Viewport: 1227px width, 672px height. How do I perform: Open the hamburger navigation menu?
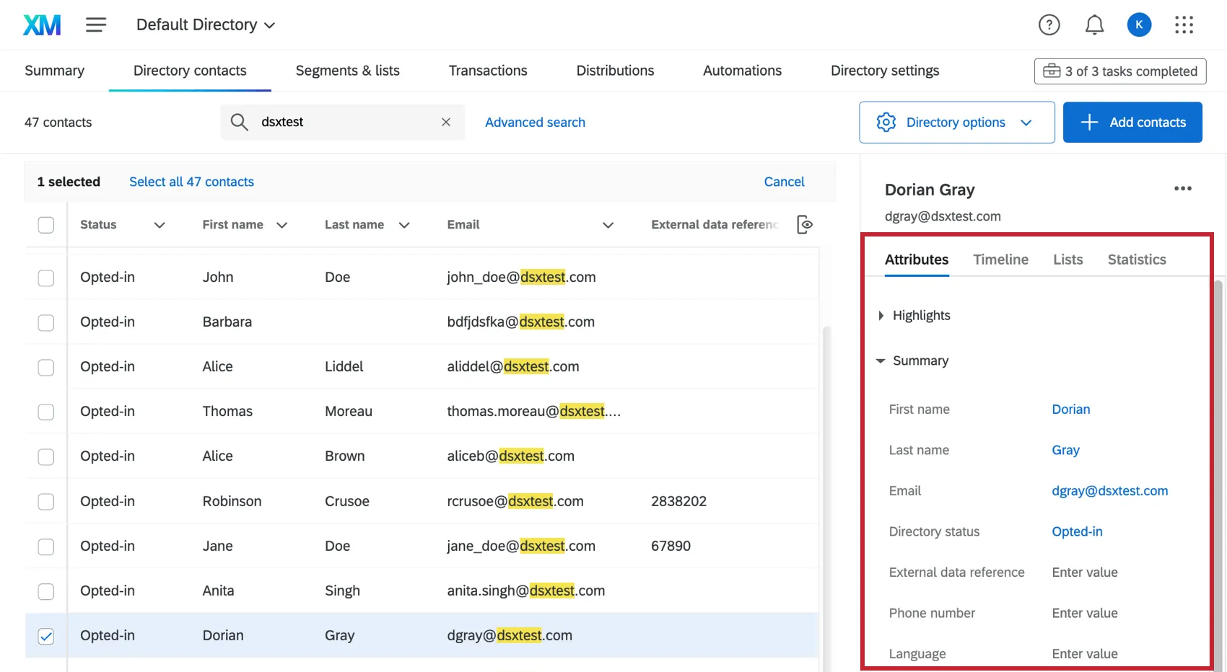tap(95, 24)
